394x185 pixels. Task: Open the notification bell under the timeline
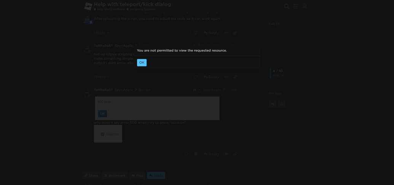pyautogui.click(x=281, y=104)
